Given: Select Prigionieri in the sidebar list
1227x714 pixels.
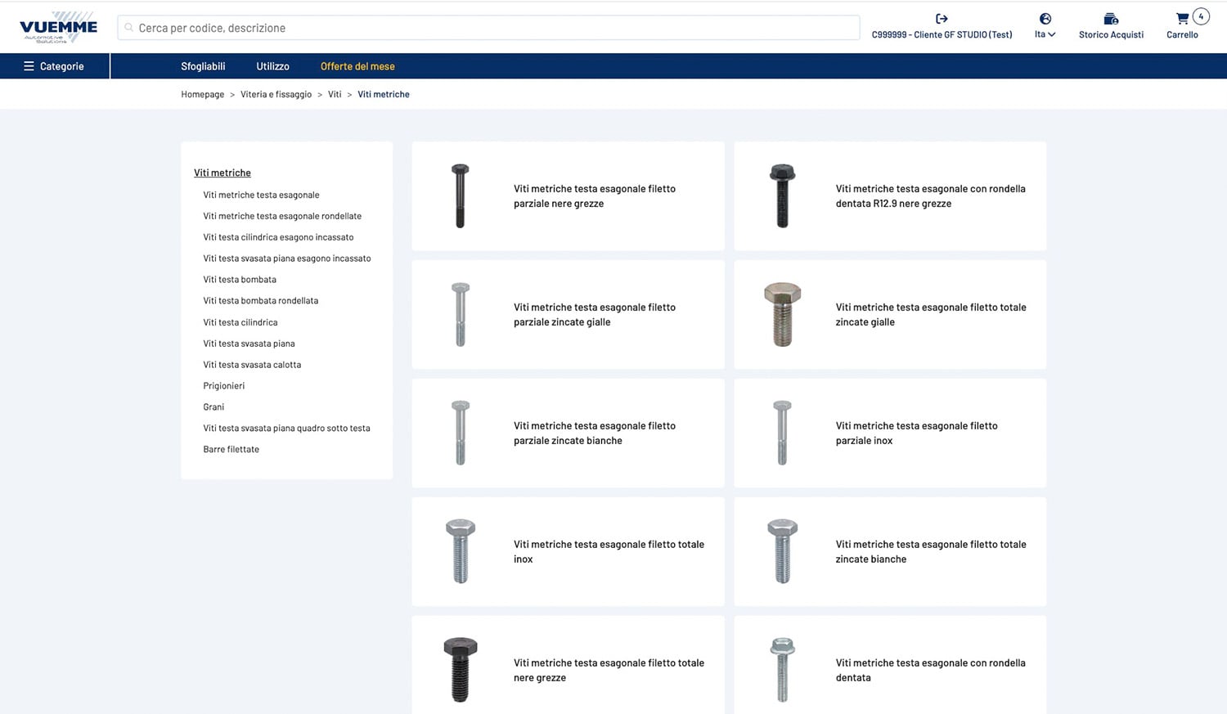Looking at the screenshot, I should [224, 386].
